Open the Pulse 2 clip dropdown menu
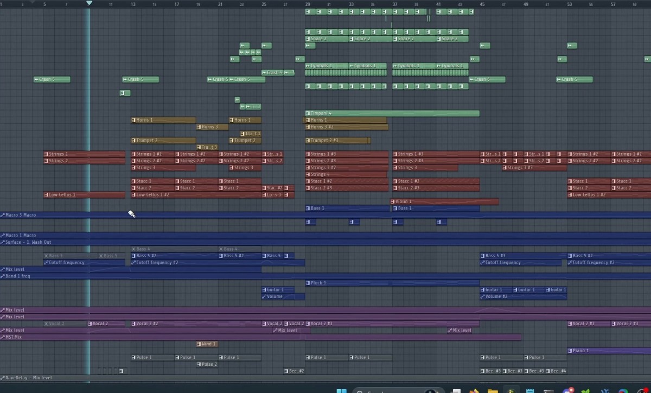651x393 pixels. pyautogui.click(x=199, y=364)
